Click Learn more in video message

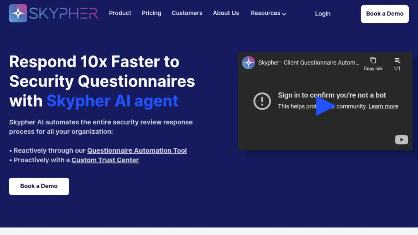tap(383, 106)
